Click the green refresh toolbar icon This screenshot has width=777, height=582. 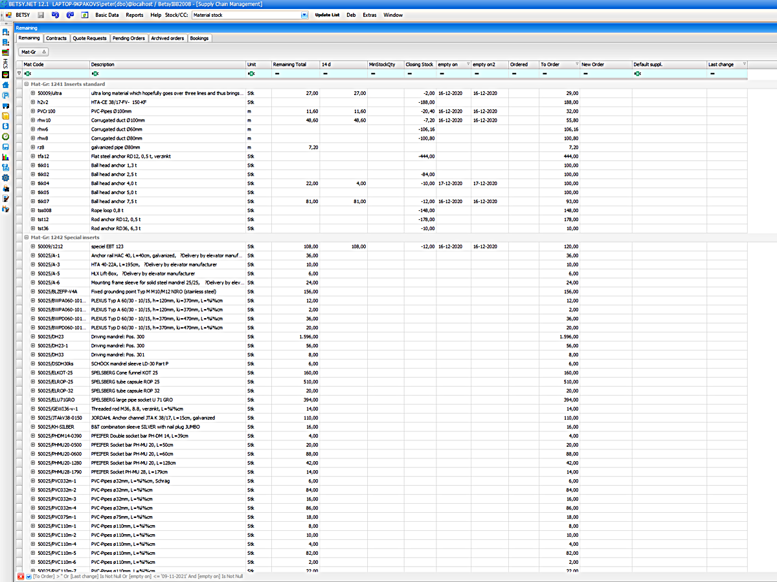85,14
